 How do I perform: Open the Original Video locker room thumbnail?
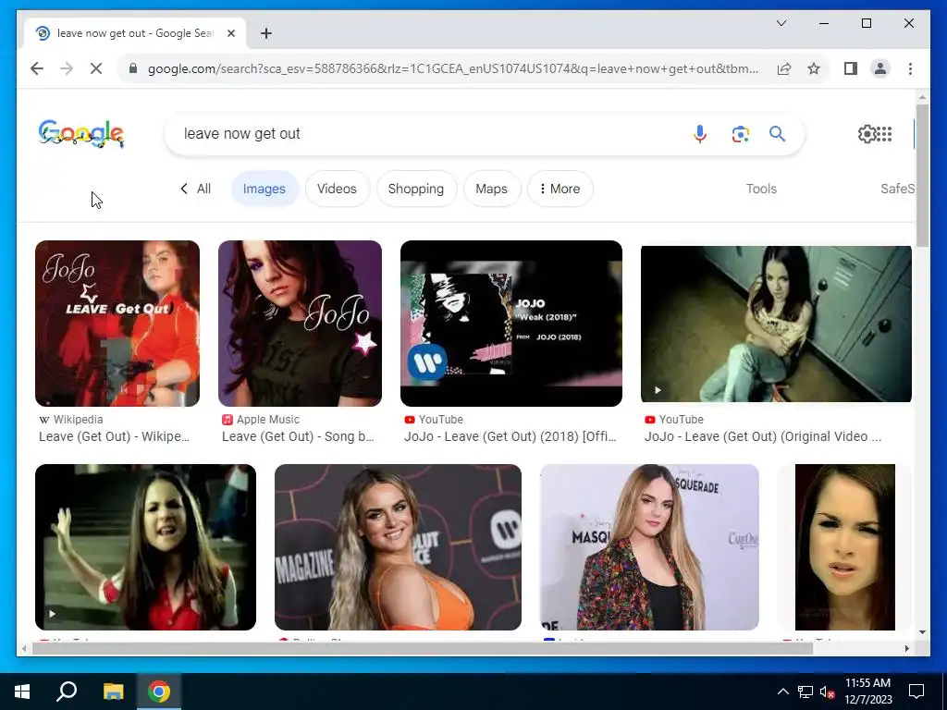coord(776,324)
